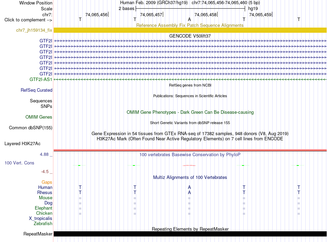
Task: Click the Chicken species row label
Action: (44, 213)
